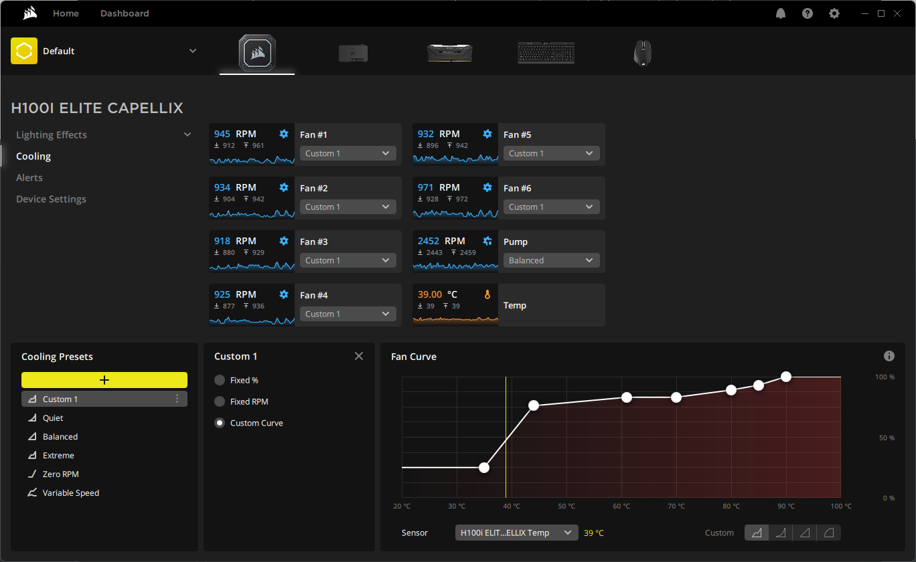Open Lighting Effects in sidebar
The image size is (916, 562).
[x=52, y=134]
